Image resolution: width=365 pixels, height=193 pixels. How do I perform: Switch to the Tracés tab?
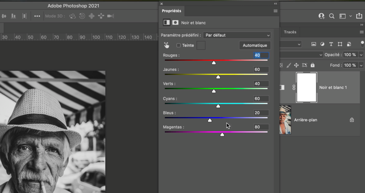click(290, 32)
